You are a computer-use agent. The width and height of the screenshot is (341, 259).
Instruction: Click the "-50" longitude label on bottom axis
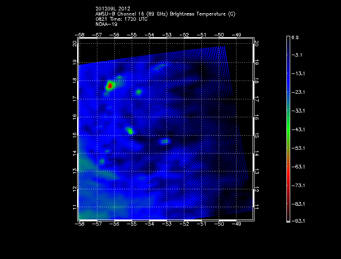[219, 224]
